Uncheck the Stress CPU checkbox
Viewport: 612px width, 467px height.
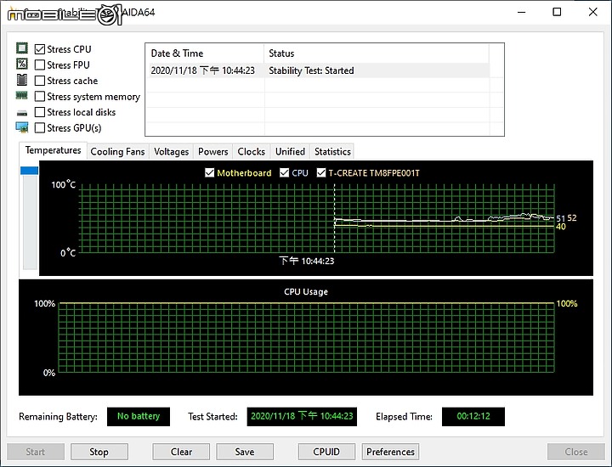(40, 49)
